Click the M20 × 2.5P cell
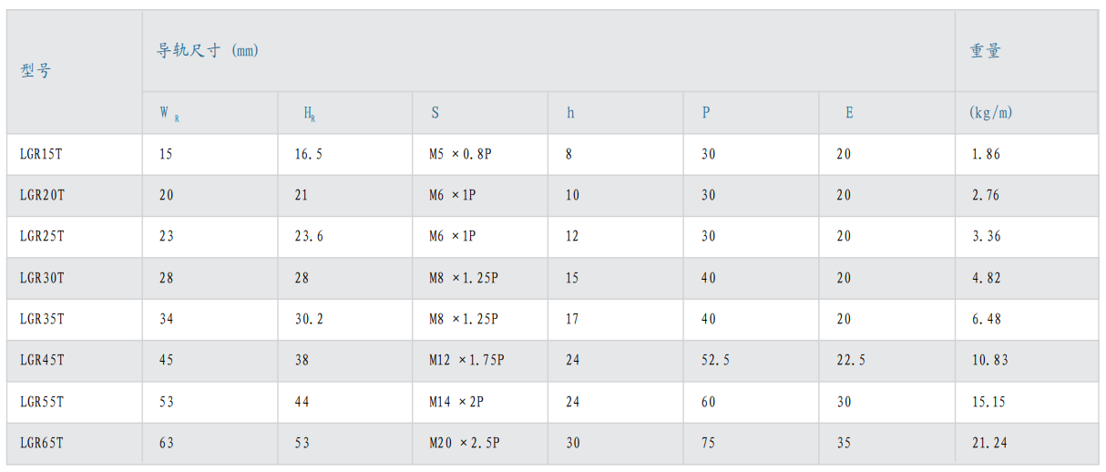This screenshot has height=472, width=1106. (x=465, y=443)
